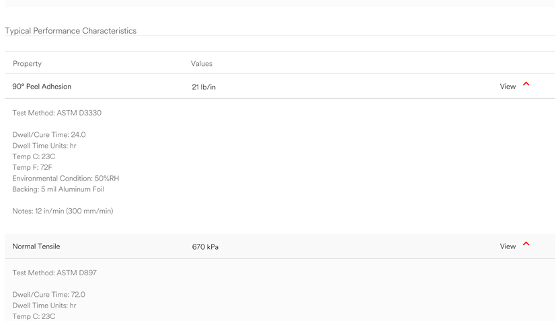Click the Property column header
The width and height of the screenshot is (558, 321).
pos(27,64)
